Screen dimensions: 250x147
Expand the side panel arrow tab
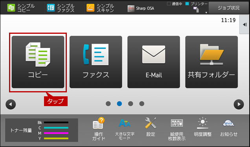coord(244,24)
